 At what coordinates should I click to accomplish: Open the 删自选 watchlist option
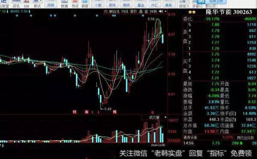click(114, 12)
